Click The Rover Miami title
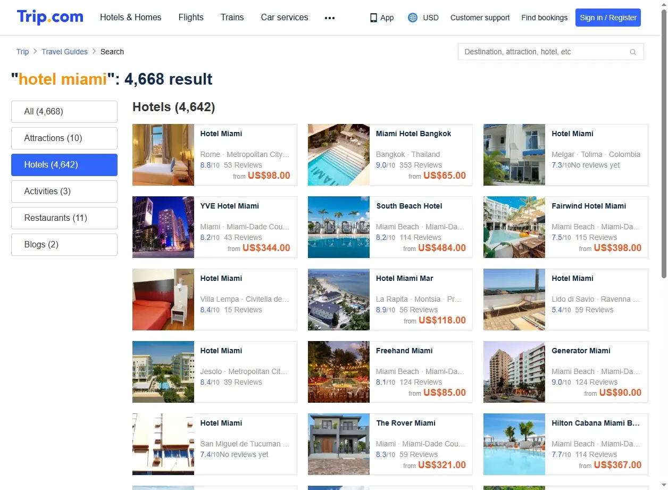 click(x=406, y=423)
